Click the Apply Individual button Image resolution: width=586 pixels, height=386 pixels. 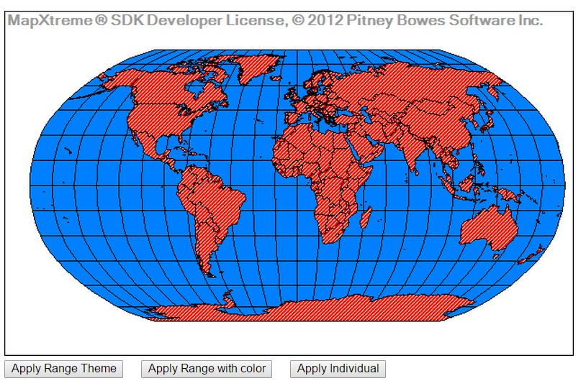tap(338, 369)
